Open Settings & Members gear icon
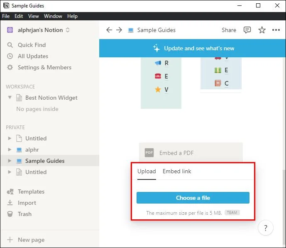Viewport: 286px width, 248px height. (10, 67)
